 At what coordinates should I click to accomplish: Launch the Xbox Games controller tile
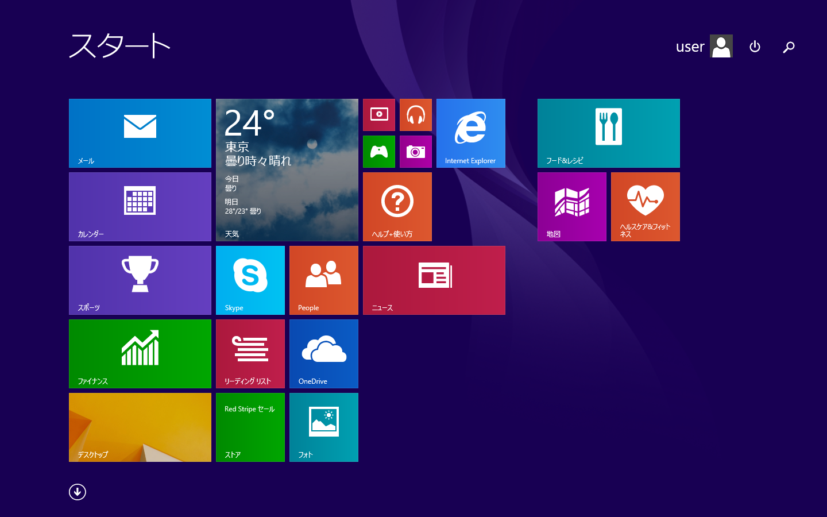[379, 152]
